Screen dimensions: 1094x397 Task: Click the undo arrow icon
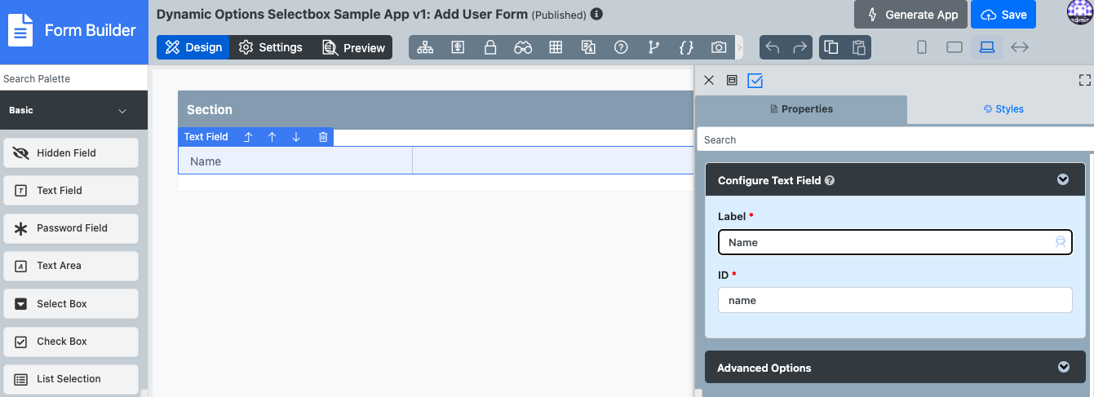773,47
